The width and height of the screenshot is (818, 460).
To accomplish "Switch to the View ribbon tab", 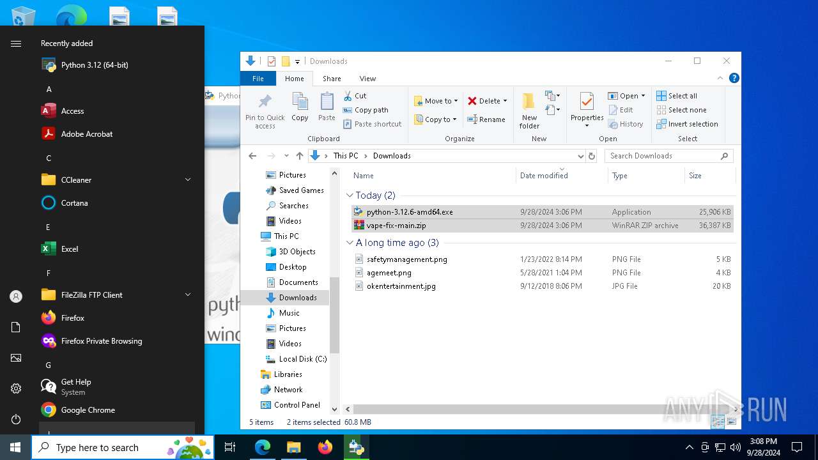I will coord(367,79).
